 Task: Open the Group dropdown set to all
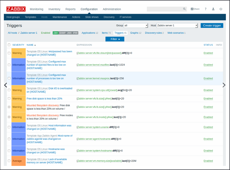point(136,25)
